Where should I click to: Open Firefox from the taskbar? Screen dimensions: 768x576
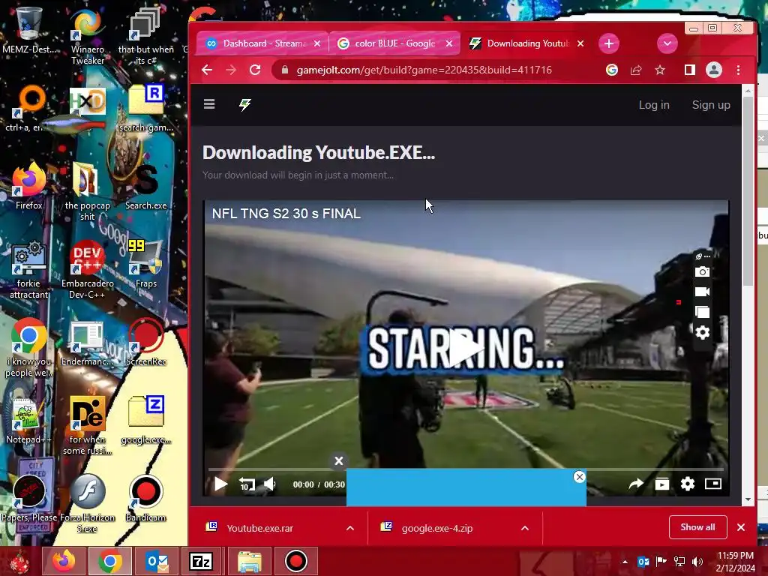(x=64, y=561)
